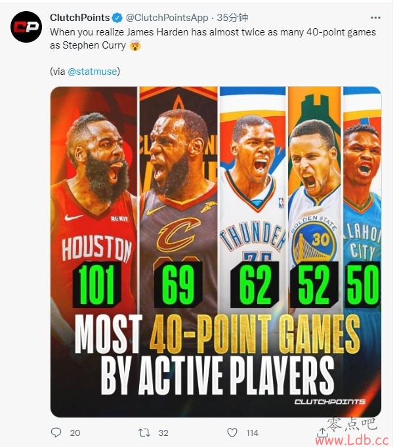Click the CLUTCHPOINTS watermark in the image
The width and height of the screenshot is (395, 447).
[x=330, y=402]
